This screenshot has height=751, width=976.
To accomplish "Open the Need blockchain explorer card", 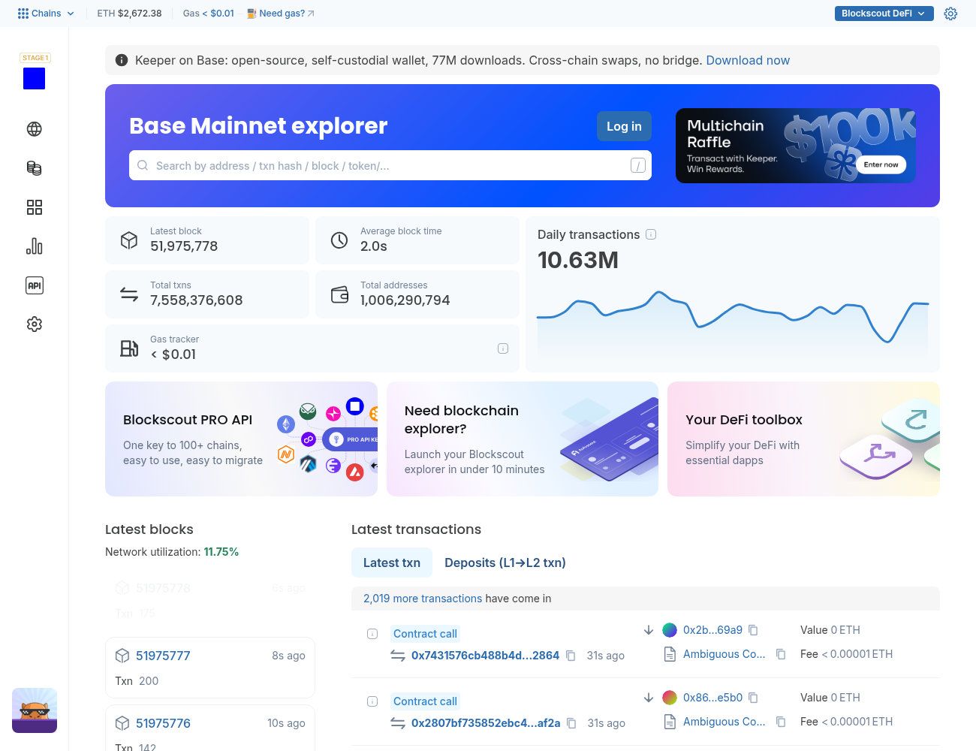I will click(523, 439).
